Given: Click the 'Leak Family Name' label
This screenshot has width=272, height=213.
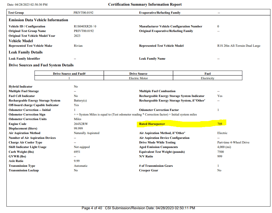Looking at the screenshot, I should pyautogui.click(x=152, y=59).
